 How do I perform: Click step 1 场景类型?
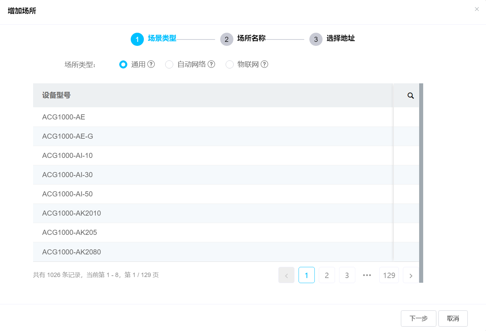point(154,39)
